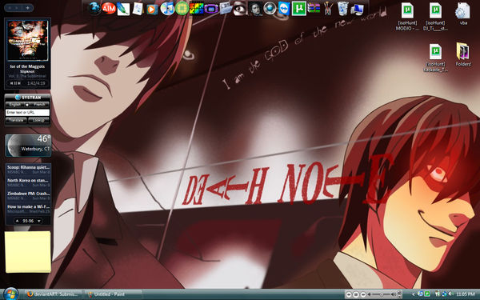The width and height of the screenshot is (480, 300).
Task: Open the paint brushes icon in dock
Action: [x=328, y=9]
